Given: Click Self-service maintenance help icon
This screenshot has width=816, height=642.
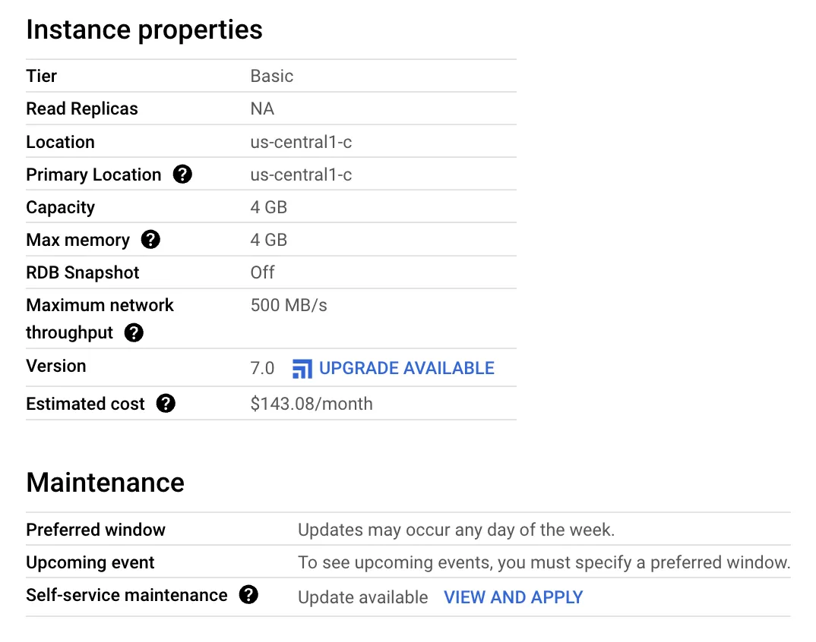Looking at the screenshot, I should pyautogui.click(x=248, y=595).
